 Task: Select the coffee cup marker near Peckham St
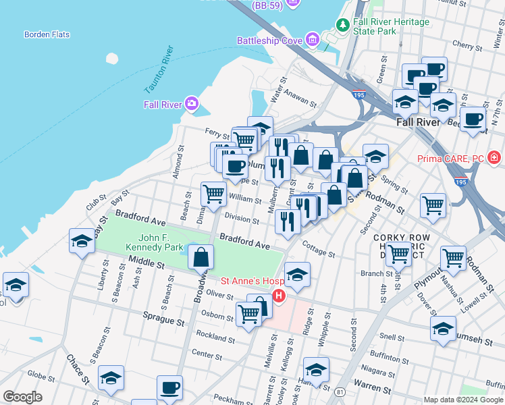169,388
